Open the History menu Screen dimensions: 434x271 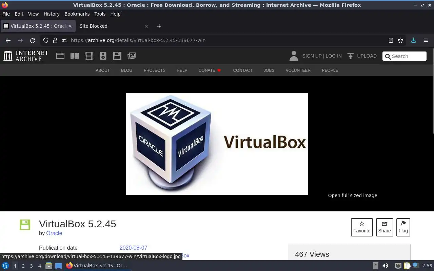coord(52,14)
